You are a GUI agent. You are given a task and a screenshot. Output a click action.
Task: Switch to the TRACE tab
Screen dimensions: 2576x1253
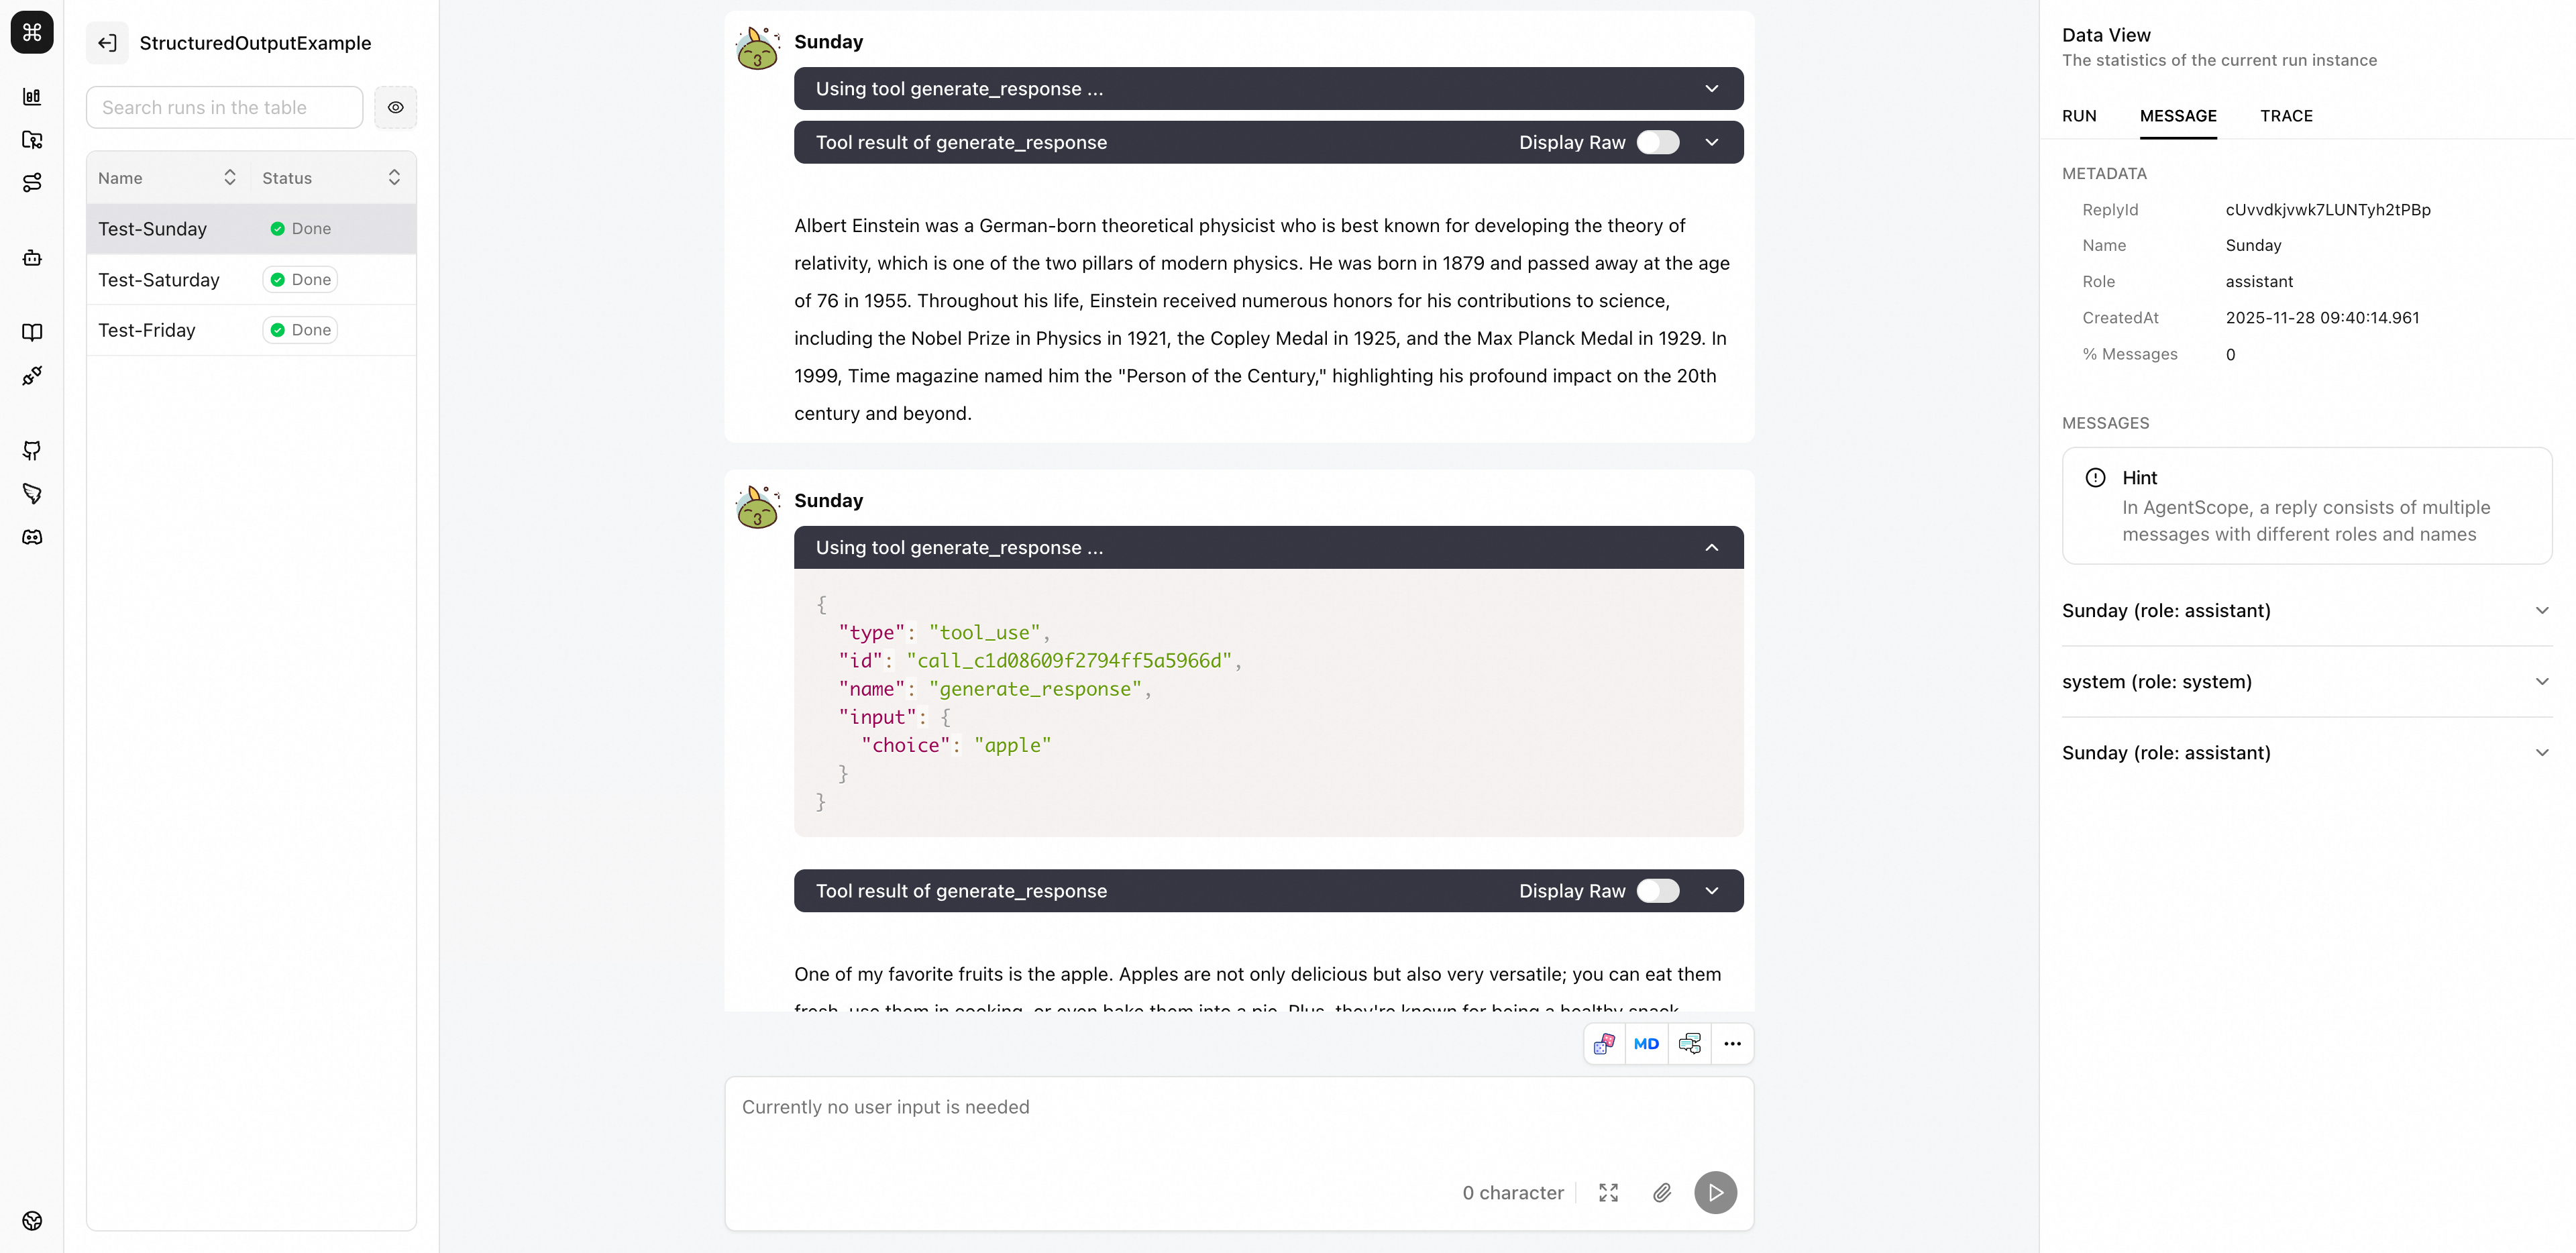click(x=2286, y=116)
